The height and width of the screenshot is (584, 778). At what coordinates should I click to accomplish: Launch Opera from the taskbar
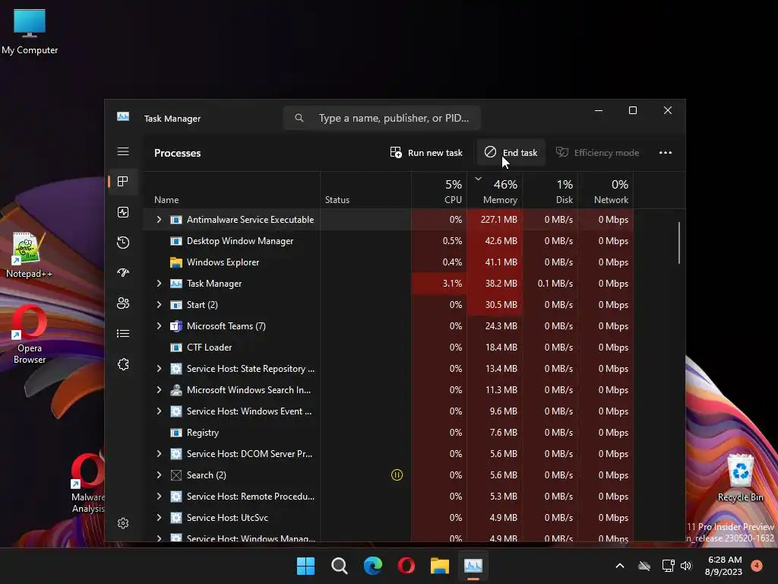pyautogui.click(x=406, y=566)
